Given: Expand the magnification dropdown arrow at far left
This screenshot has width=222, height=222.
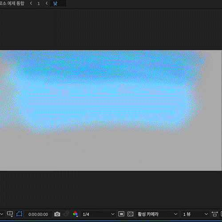Looking at the screenshot, I should pyautogui.click(x=2, y=214).
